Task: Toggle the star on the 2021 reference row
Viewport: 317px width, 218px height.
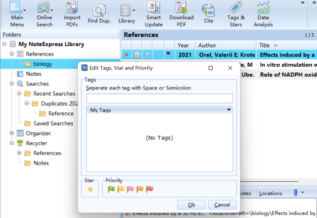Action: [x=147, y=54]
